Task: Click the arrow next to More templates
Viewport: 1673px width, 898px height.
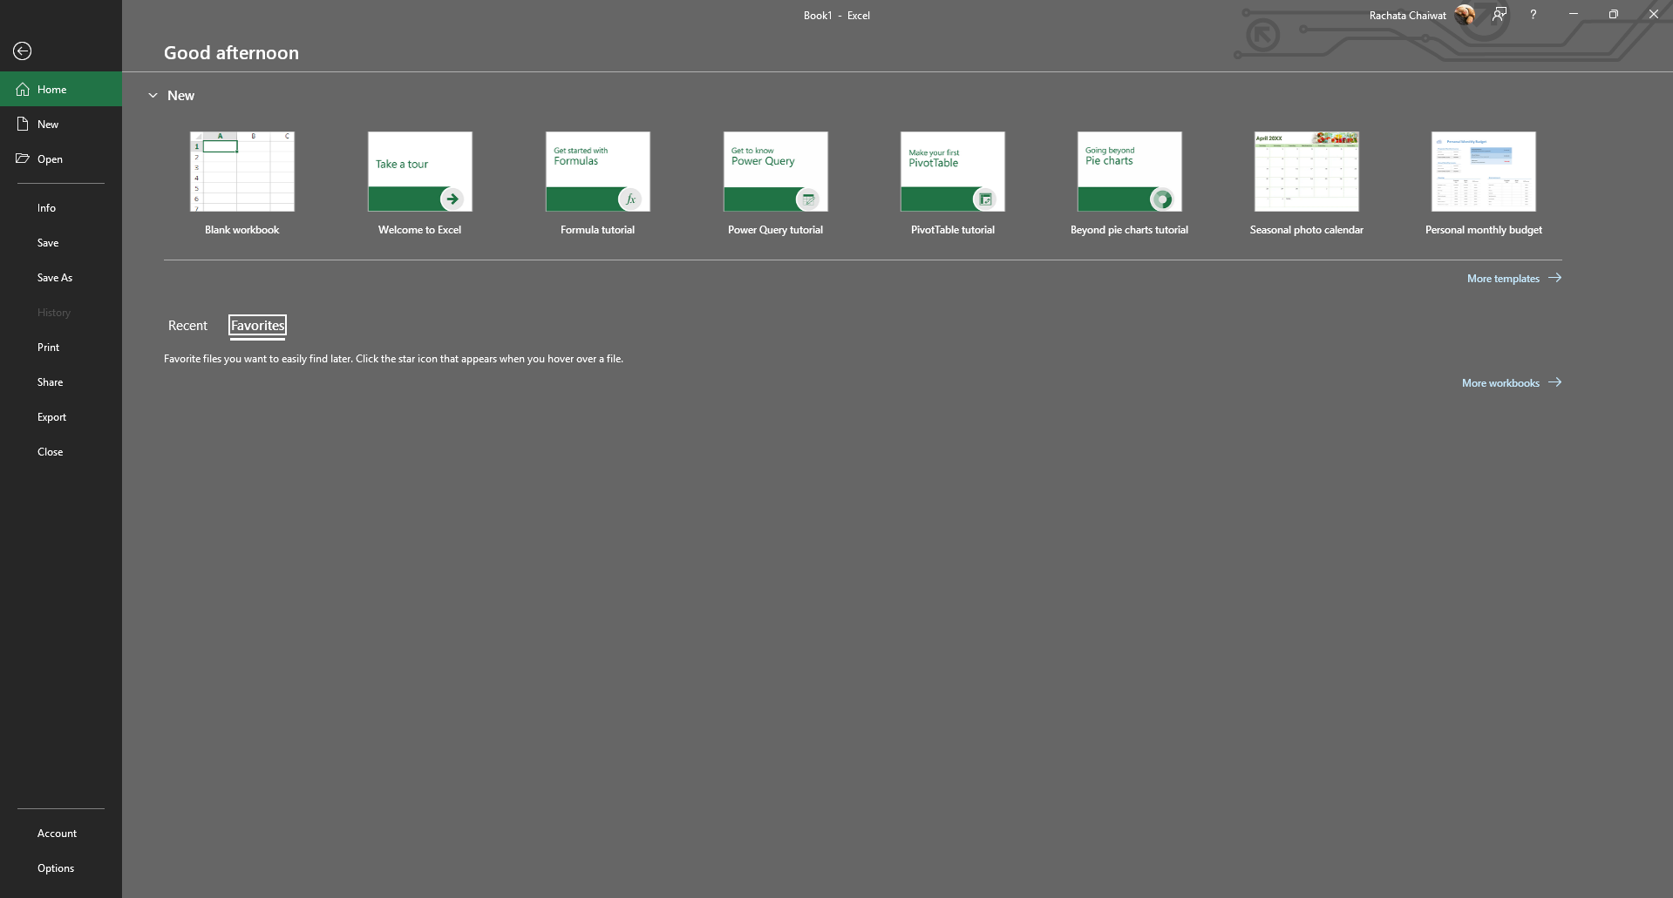Action: click(x=1555, y=278)
